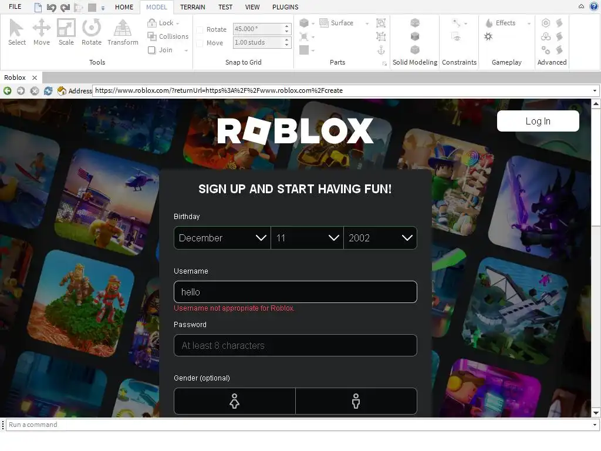Click the Effects flame icon
The width and height of the screenshot is (601, 451).
489,23
